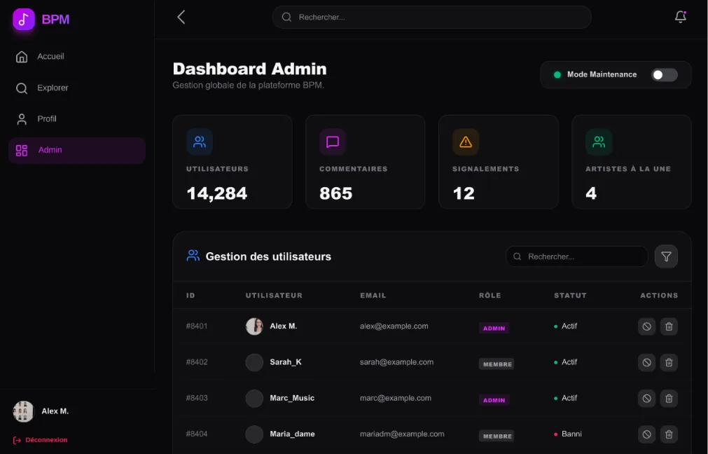Screen dimensions: 708x454
Task: Open the user table filter funnel
Action: (x=666, y=256)
